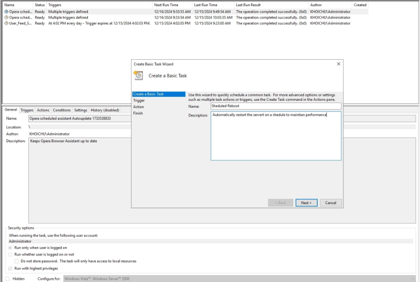Click the first Opera scheduled task clock icon
The width and height of the screenshot is (420, 282).
pyautogui.click(x=6, y=12)
